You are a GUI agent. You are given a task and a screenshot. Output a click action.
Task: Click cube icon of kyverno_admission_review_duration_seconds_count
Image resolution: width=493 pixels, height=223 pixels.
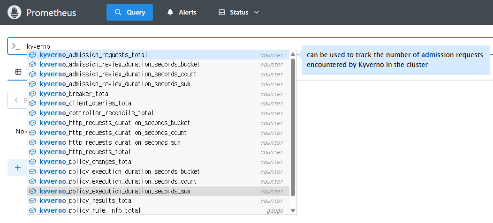point(32,74)
